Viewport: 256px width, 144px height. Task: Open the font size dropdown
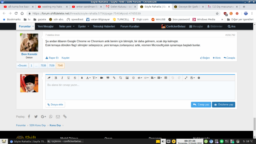point(95,78)
